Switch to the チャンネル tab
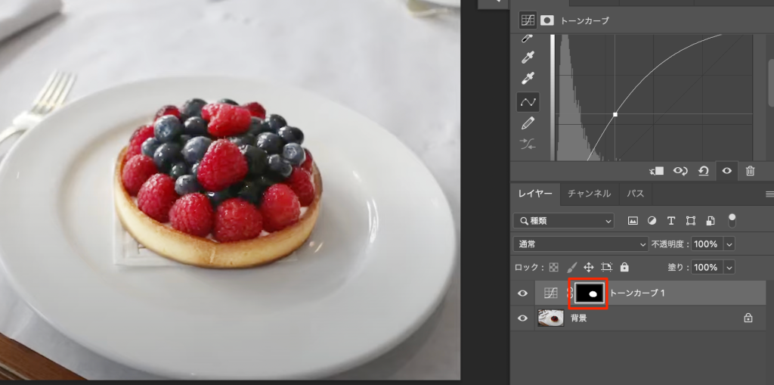774x385 pixels. coord(589,194)
